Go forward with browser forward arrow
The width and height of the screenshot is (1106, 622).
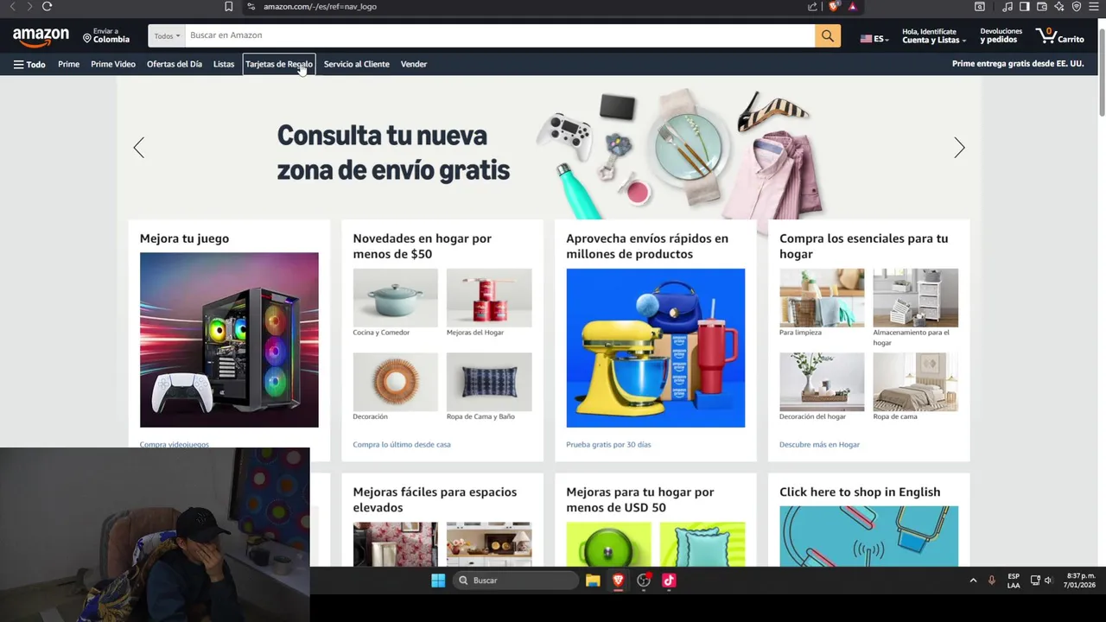[29, 7]
